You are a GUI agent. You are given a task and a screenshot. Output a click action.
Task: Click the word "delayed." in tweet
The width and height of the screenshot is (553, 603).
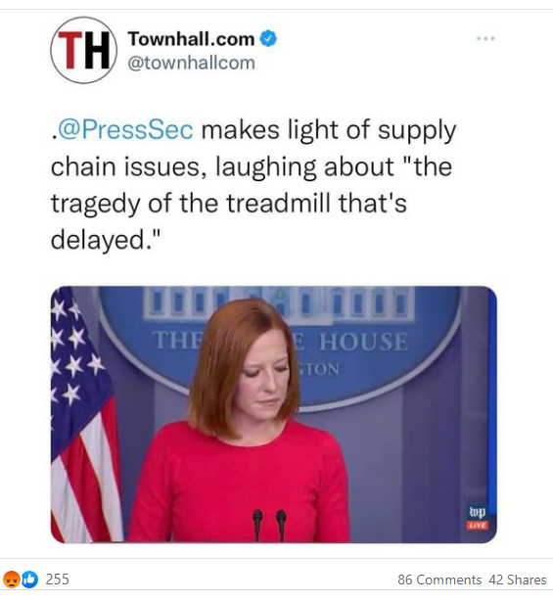(x=105, y=240)
